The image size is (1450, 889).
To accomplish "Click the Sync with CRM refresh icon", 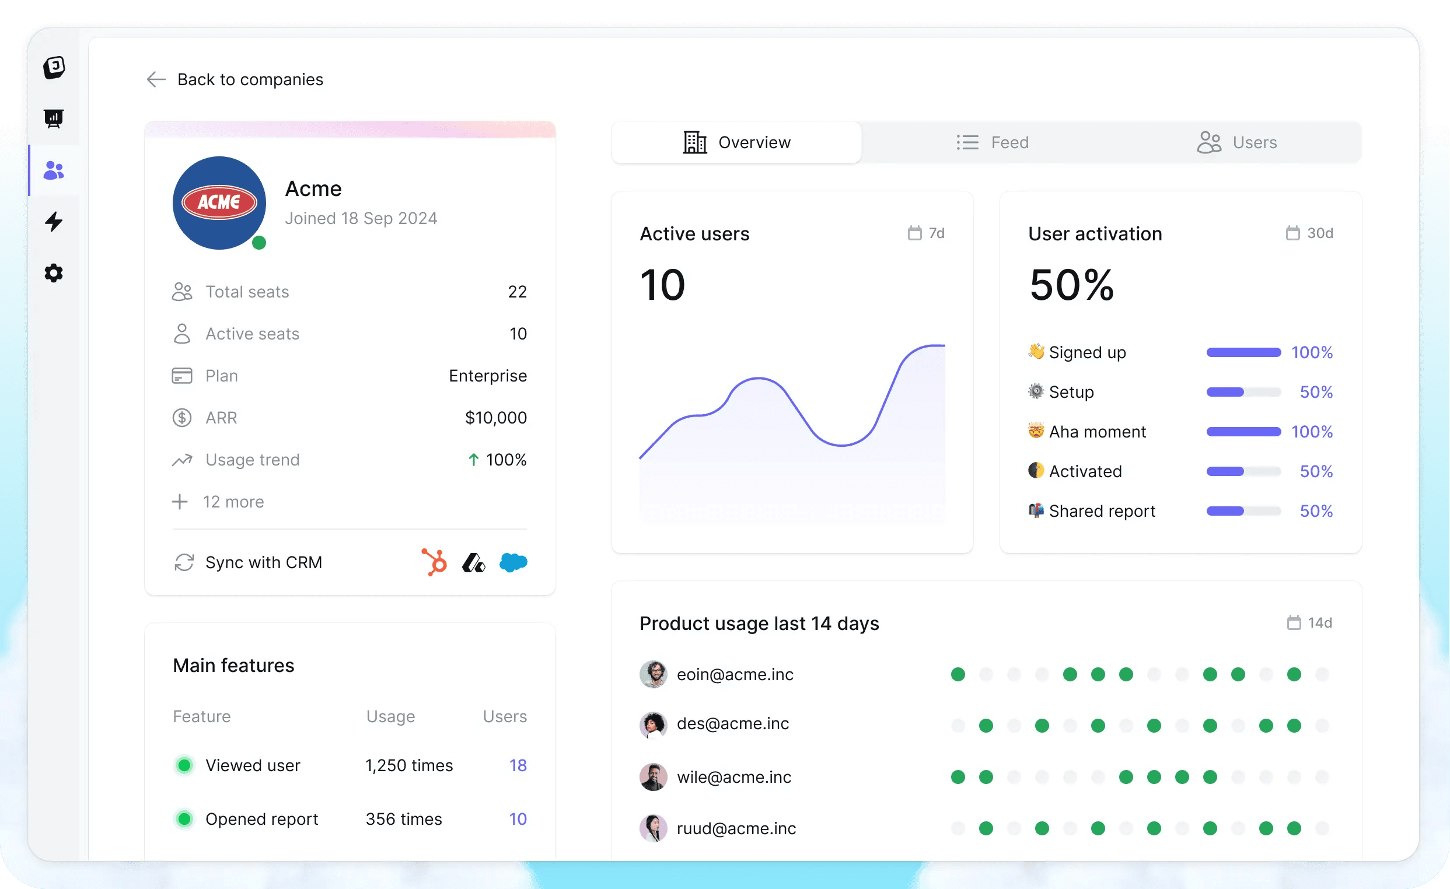I will click(184, 562).
